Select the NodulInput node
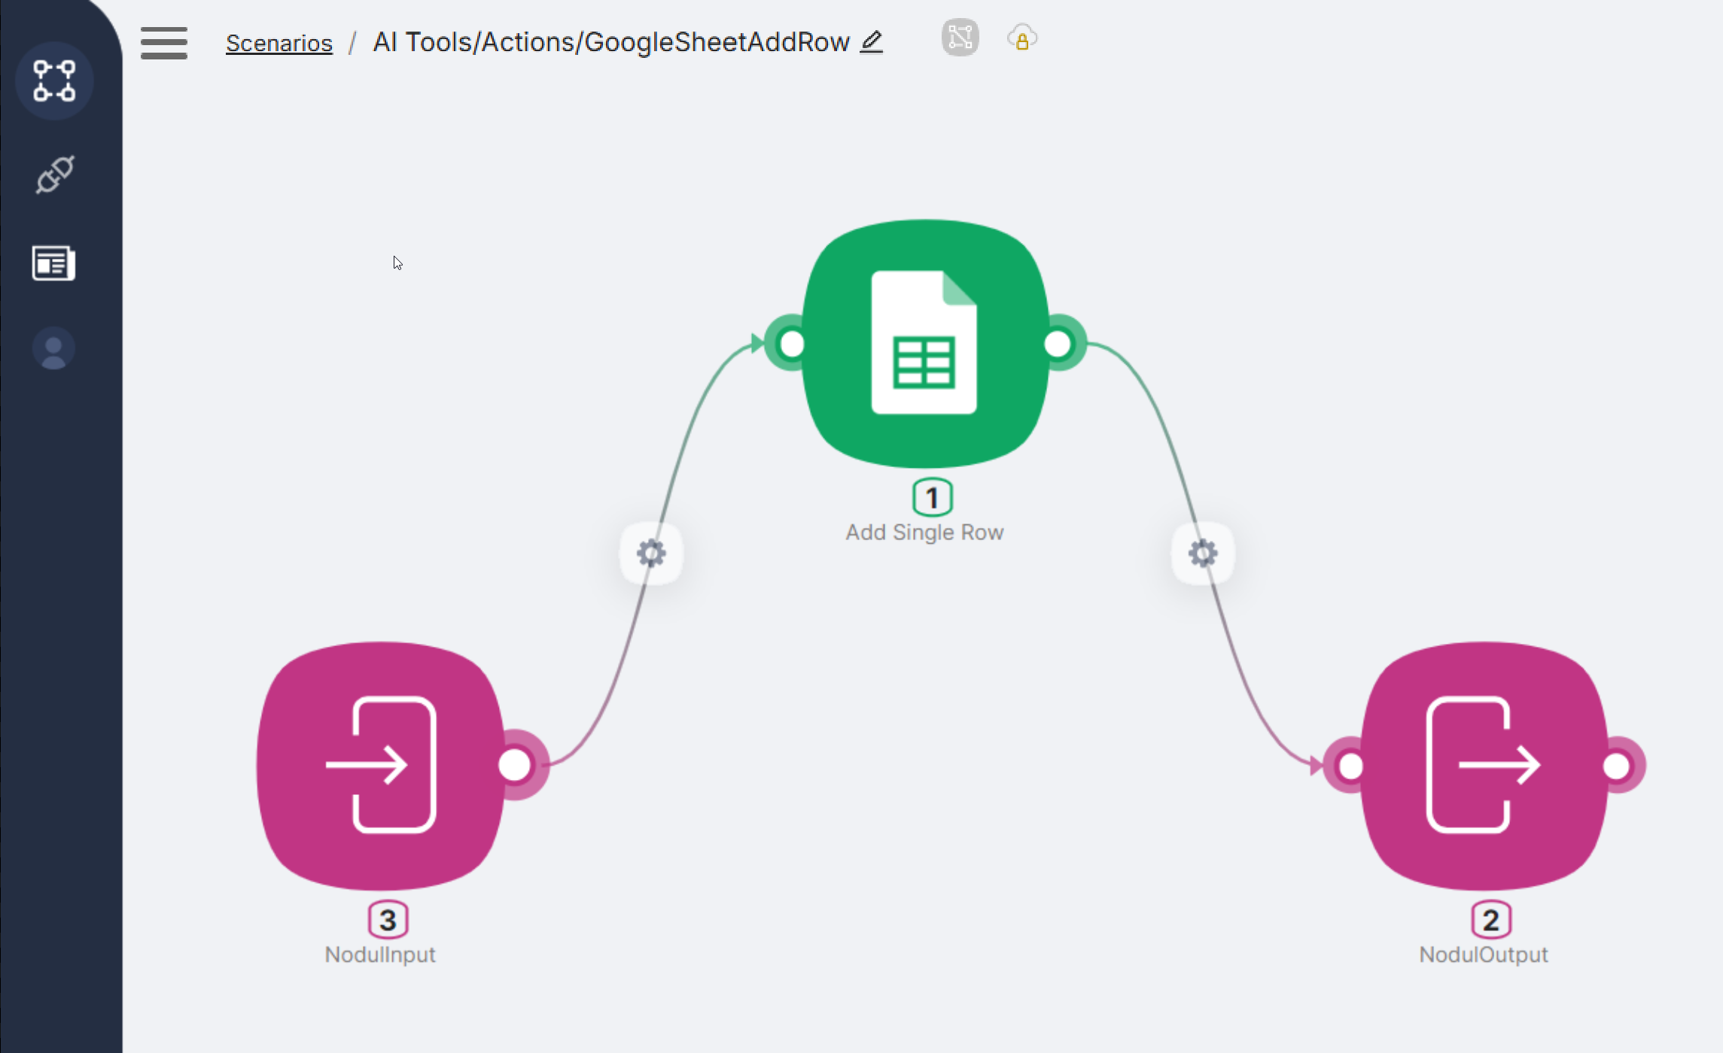Screen dimensions: 1723x1053 click(x=380, y=765)
